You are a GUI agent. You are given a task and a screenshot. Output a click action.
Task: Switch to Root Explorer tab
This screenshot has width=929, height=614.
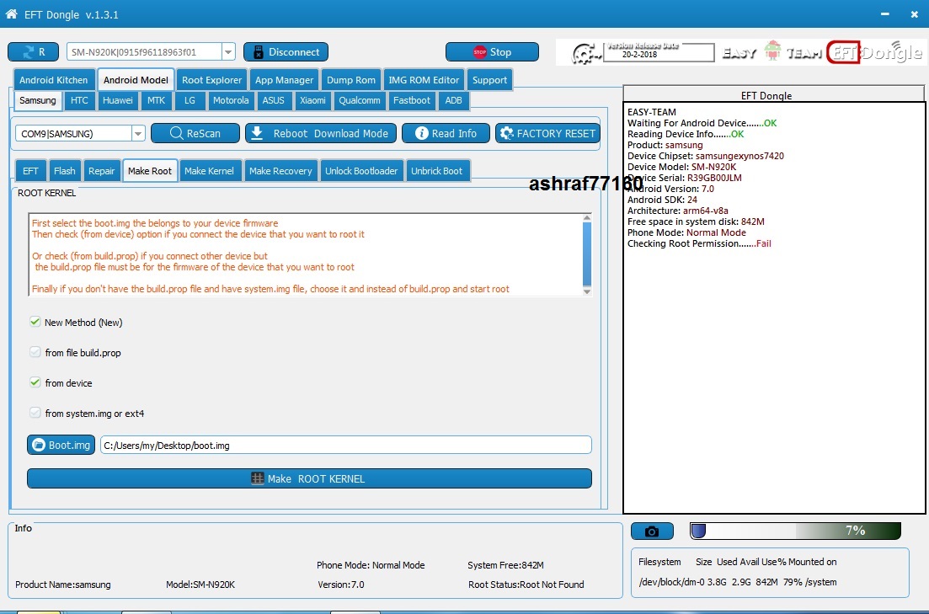tap(211, 80)
